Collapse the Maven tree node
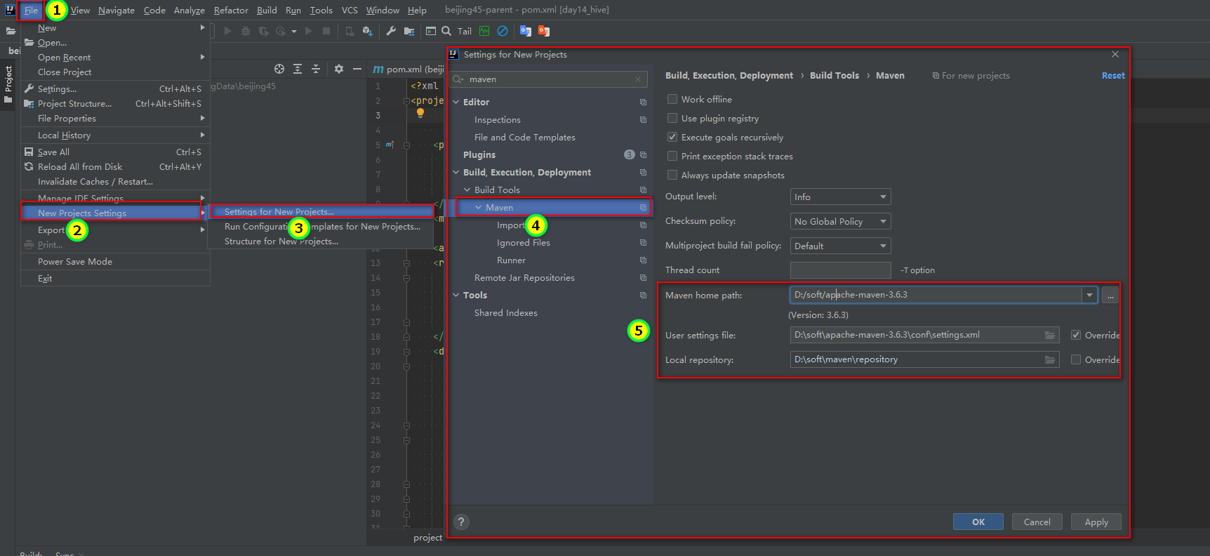This screenshot has width=1210, height=556. coord(479,207)
